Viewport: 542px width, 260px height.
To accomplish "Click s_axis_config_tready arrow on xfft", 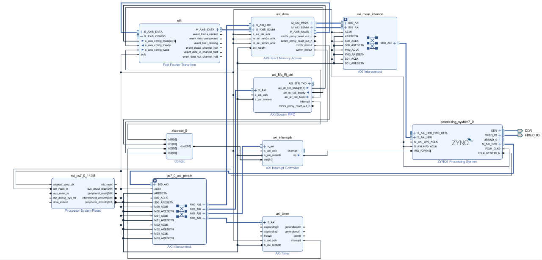I will [143, 45].
